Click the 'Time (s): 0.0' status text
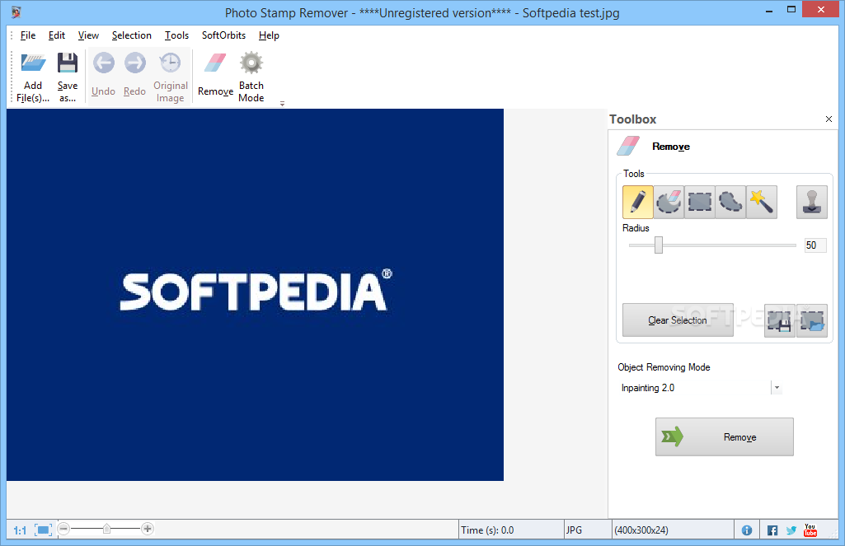 pos(487,530)
